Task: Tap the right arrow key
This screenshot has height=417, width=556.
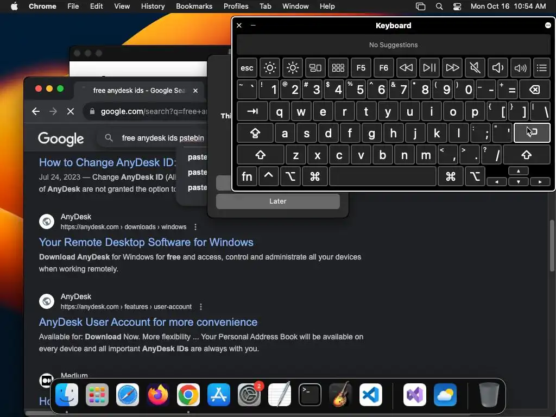Action: 540,181
